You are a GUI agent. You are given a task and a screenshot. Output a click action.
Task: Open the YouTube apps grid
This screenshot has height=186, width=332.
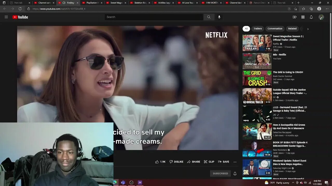tap(303, 17)
